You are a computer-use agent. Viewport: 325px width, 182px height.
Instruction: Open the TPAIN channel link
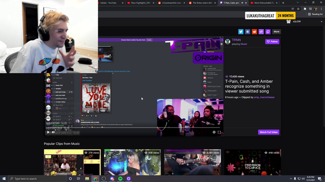pos(236,40)
